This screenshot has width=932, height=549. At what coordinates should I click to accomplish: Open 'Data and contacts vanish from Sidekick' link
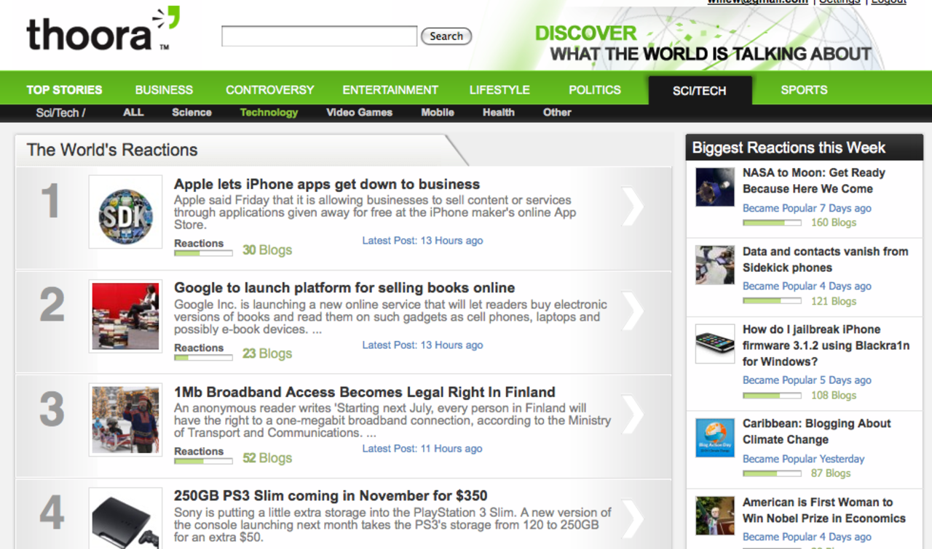click(825, 260)
